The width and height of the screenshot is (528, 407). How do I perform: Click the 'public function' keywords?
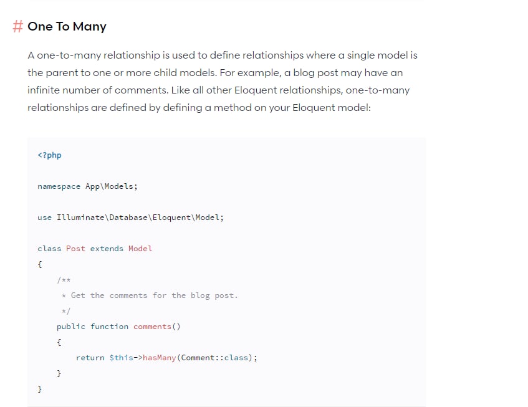93,327
